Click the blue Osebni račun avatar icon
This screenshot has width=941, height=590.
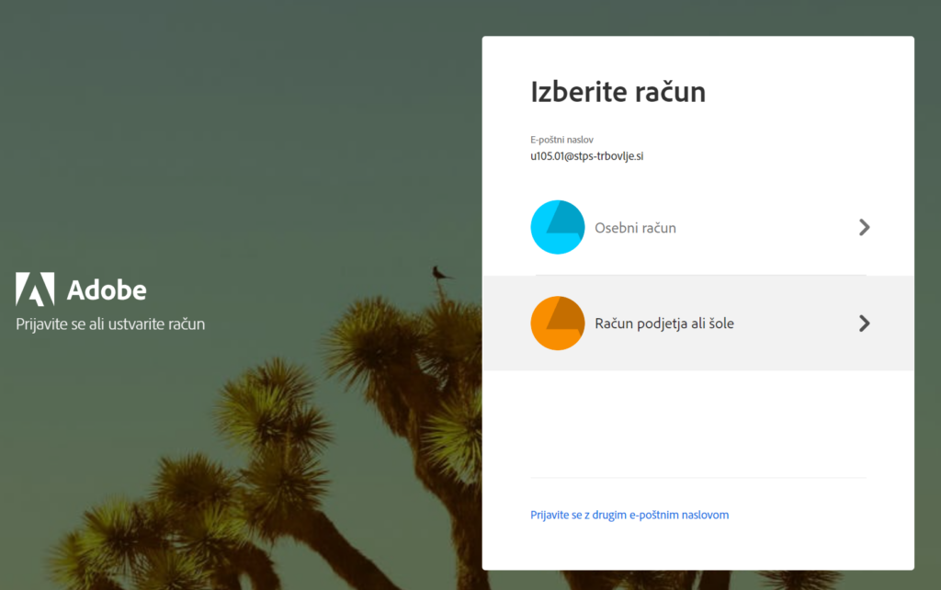pos(558,228)
